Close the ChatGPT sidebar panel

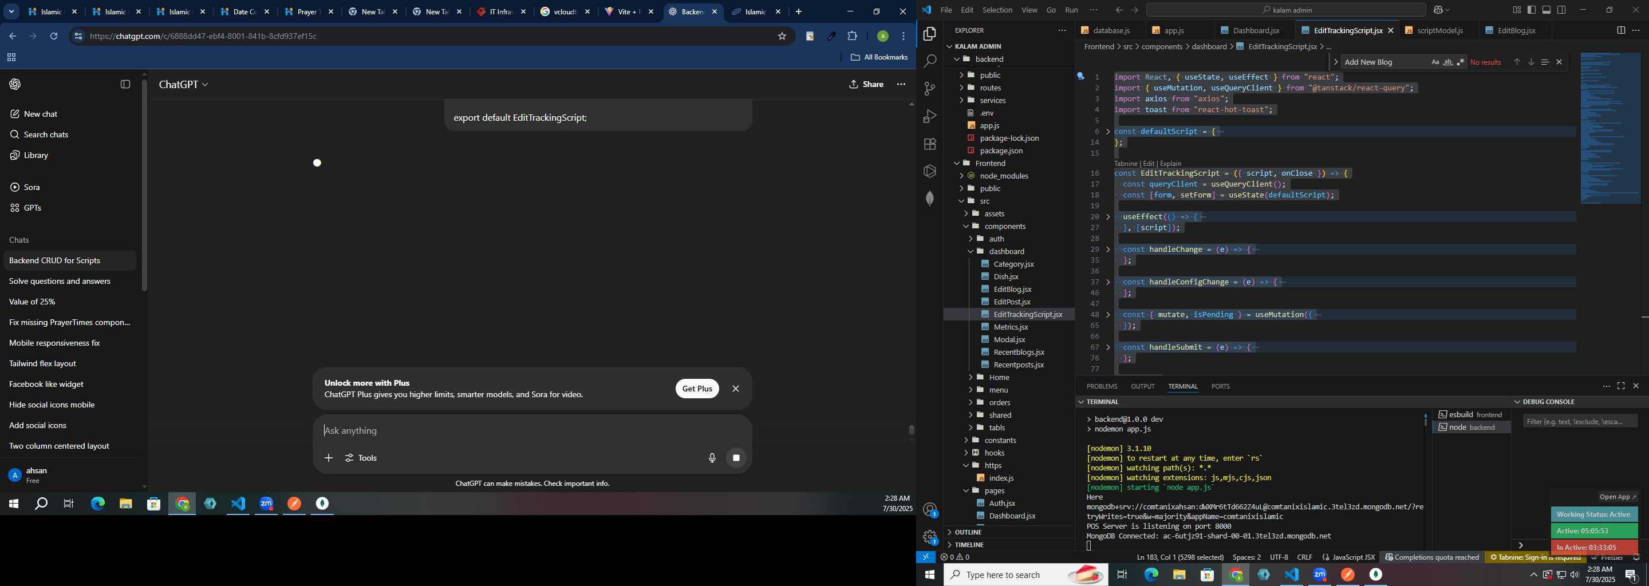[125, 85]
